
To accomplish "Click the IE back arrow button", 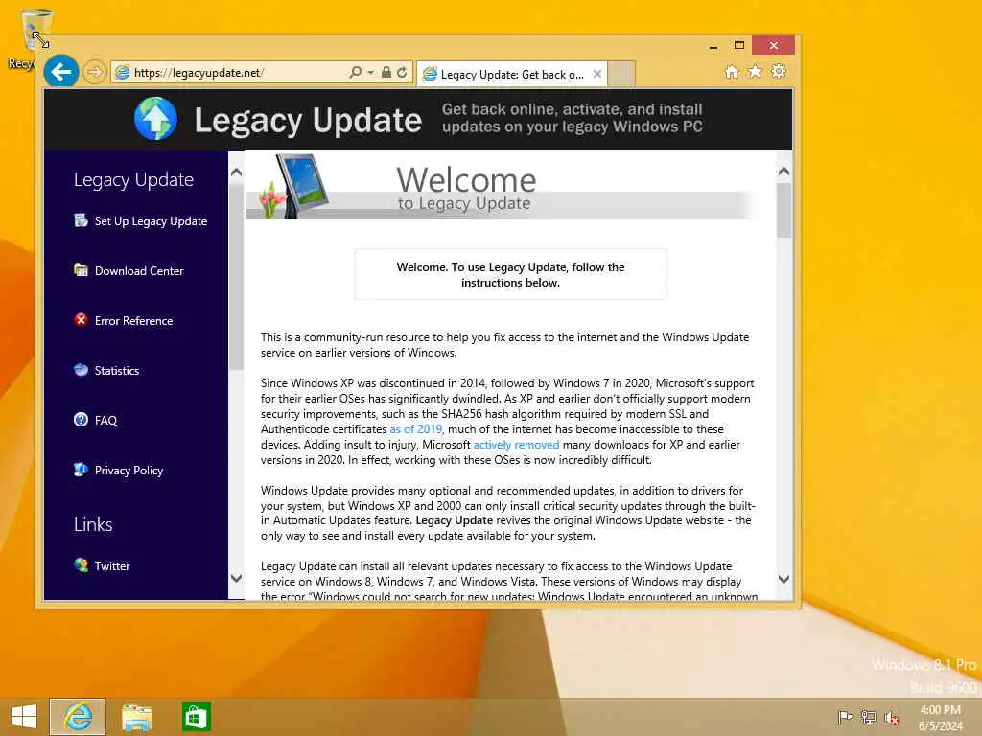I will coord(60,72).
